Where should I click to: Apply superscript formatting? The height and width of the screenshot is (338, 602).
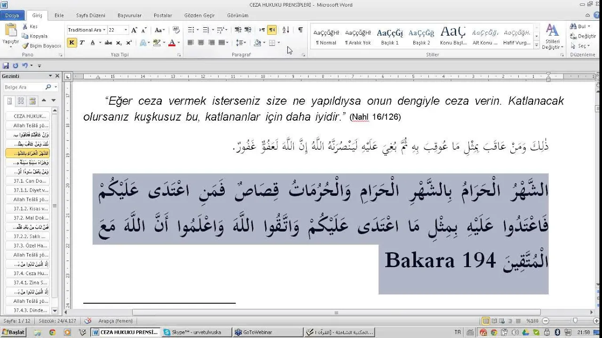click(x=129, y=43)
